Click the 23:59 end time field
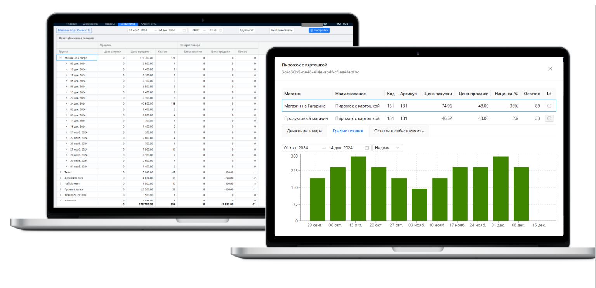Viewport: 596px width, 288px height. point(213,30)
